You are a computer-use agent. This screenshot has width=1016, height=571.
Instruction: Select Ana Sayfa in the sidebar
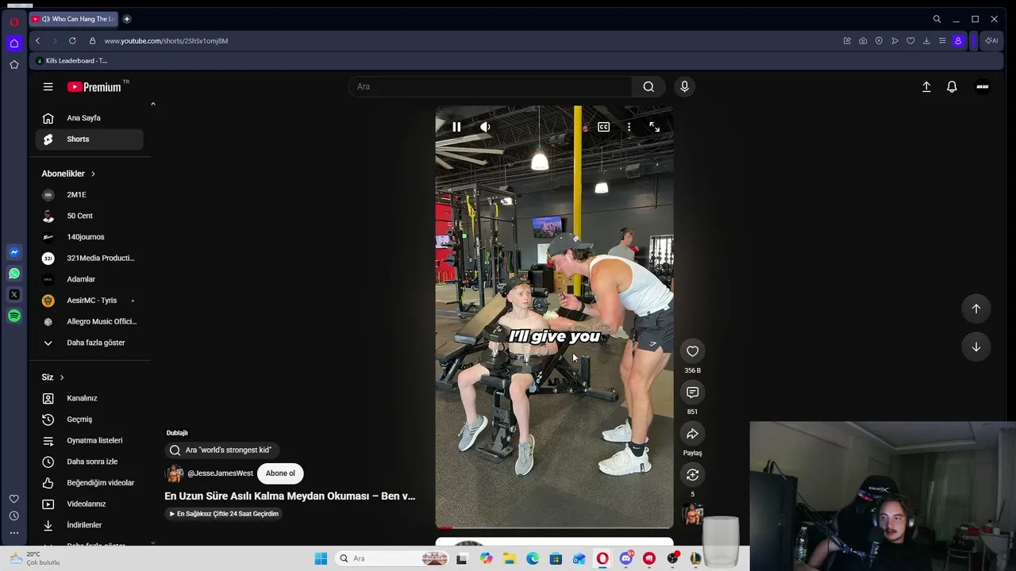[90, 118]
